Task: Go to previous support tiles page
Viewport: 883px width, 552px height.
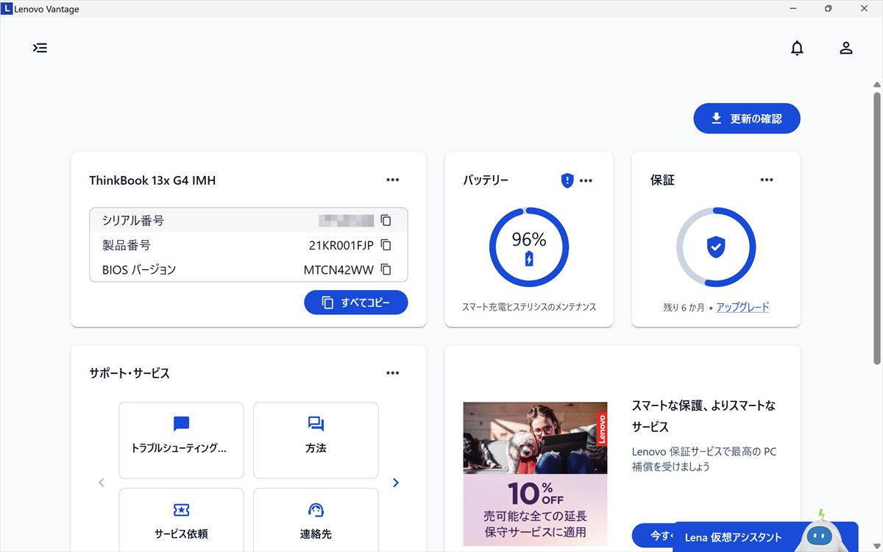Action: point(102,483)
